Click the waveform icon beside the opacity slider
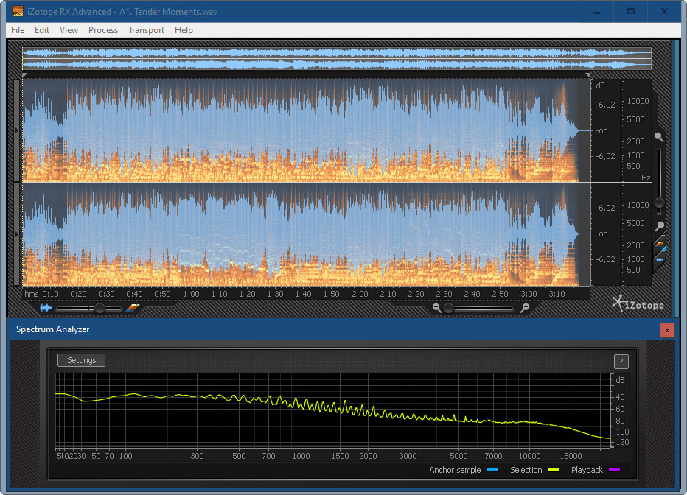 click(x=46, y=308)
